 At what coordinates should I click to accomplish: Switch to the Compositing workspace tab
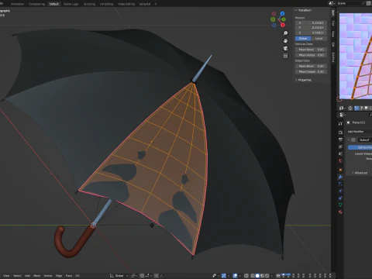point(36,4)
